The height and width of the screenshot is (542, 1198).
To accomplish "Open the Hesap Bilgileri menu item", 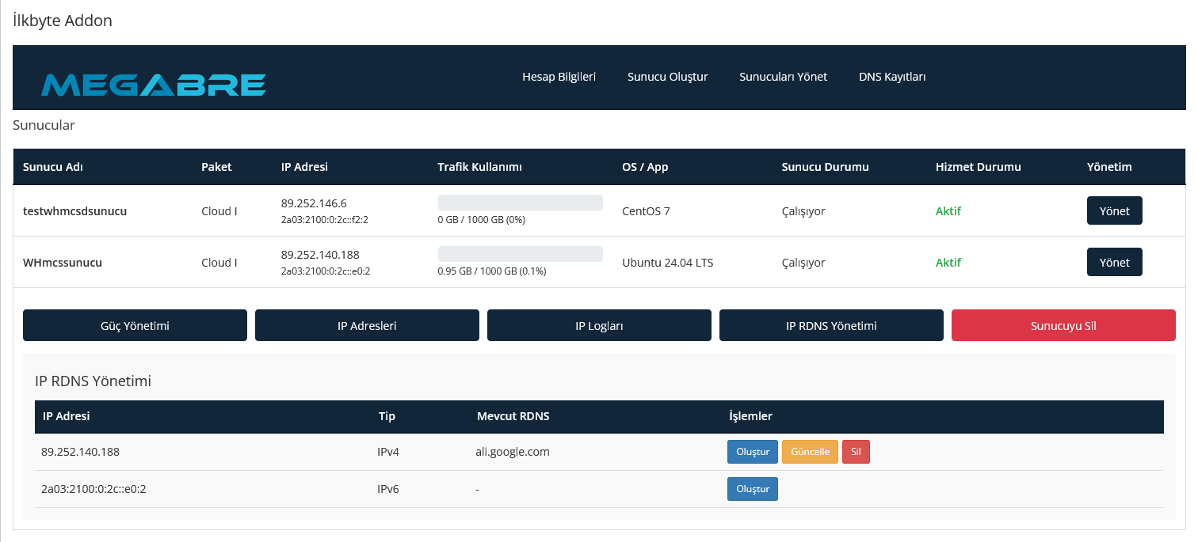I will pyautogui.click(x=559, y=77).
